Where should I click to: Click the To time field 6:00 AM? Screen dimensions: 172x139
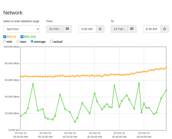click(x=152, y=29)
